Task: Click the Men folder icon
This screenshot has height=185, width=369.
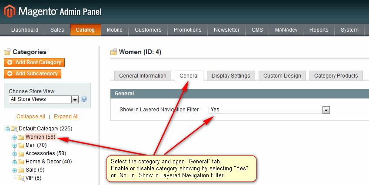Action: tap(21, 146)
